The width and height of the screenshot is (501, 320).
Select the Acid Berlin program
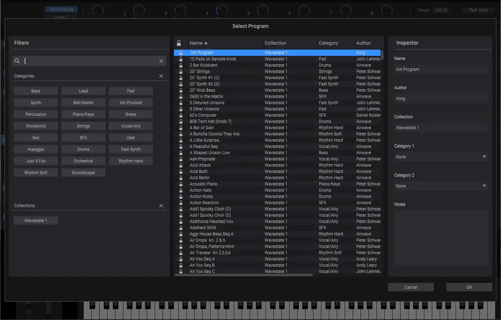click(277, 178)
